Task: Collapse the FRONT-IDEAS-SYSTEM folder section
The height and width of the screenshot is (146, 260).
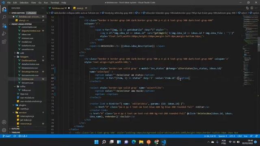Action: (x=22, y=24)
